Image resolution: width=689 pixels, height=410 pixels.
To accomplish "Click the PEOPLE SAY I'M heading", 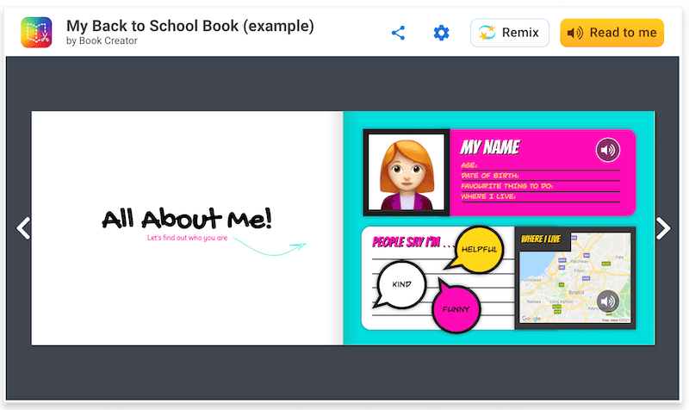I will click(413, 242).
